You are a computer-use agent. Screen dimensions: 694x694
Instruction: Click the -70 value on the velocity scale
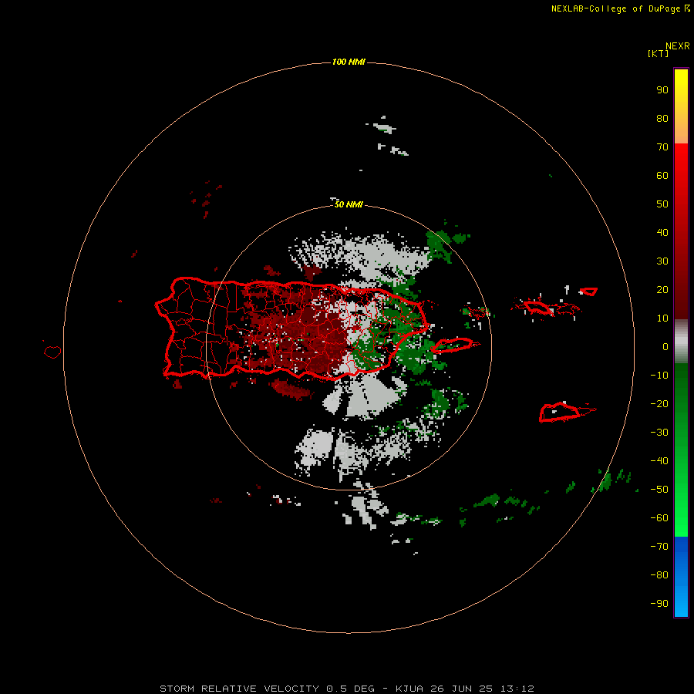point(659,546)
